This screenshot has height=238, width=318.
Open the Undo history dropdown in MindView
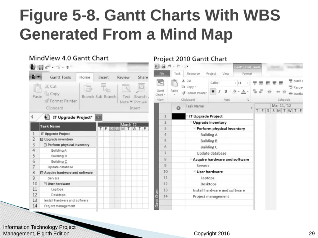(x=52, y=67)
